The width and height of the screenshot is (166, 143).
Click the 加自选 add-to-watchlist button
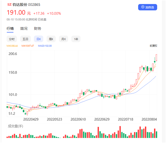147,7
